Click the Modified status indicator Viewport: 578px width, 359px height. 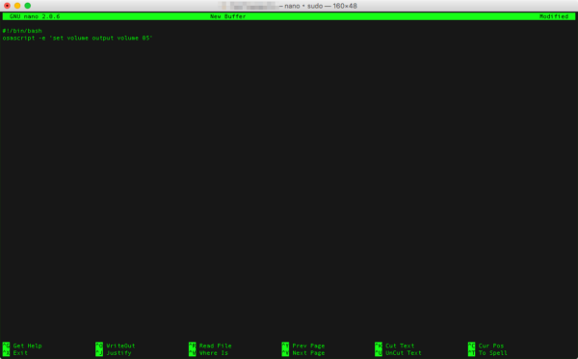coord(554,16)
